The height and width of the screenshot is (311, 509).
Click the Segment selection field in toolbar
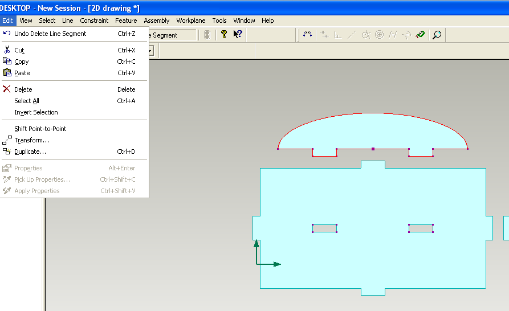(173, 35)
